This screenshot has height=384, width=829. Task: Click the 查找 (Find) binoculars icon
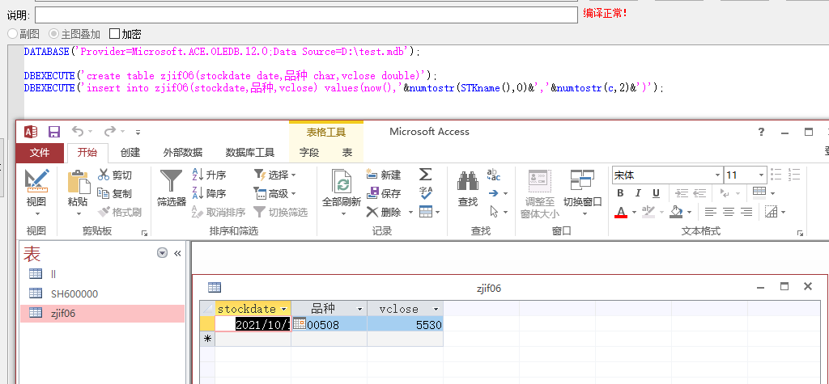point(467,181)
